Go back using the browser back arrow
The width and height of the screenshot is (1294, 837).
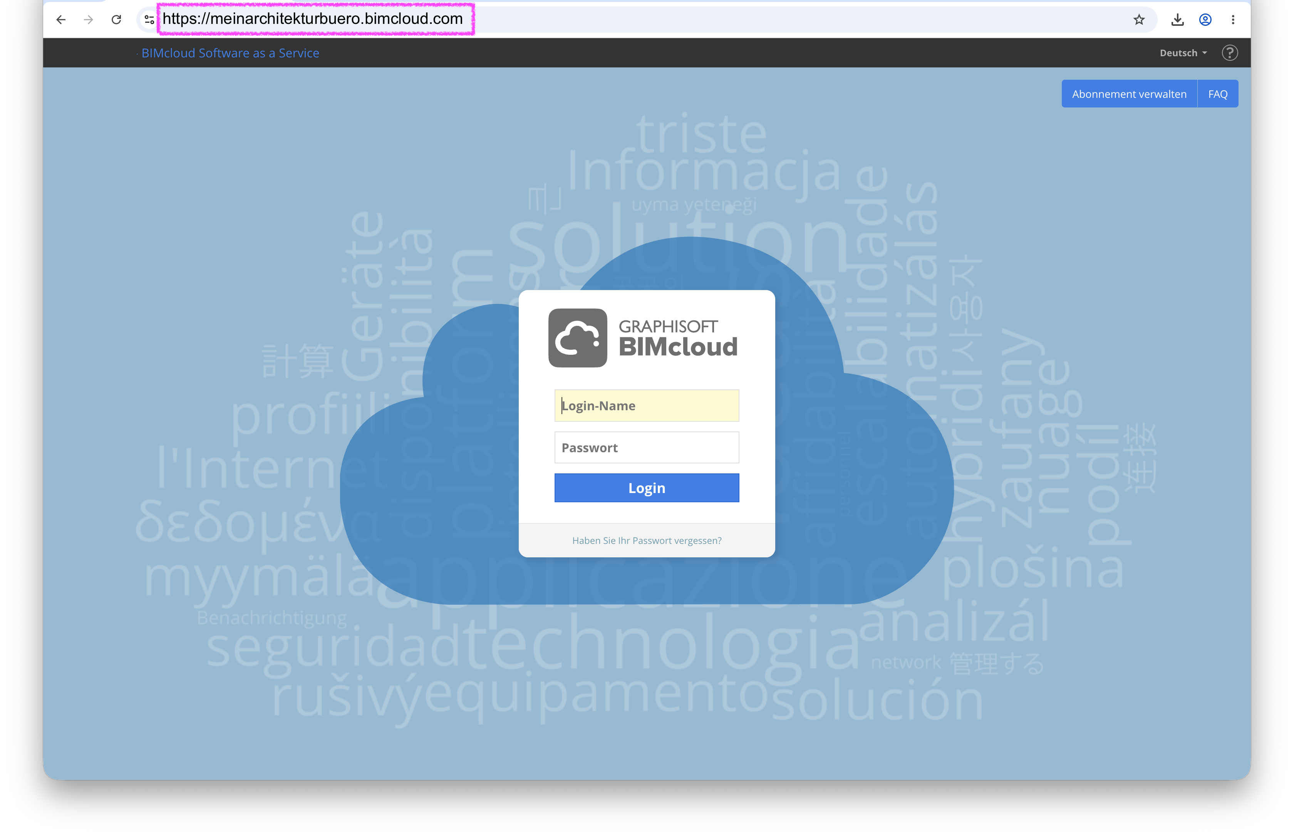click(x=61, y=20)
